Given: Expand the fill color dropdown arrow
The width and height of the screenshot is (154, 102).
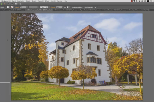Looking at the screenshot, I should [9, 7].
